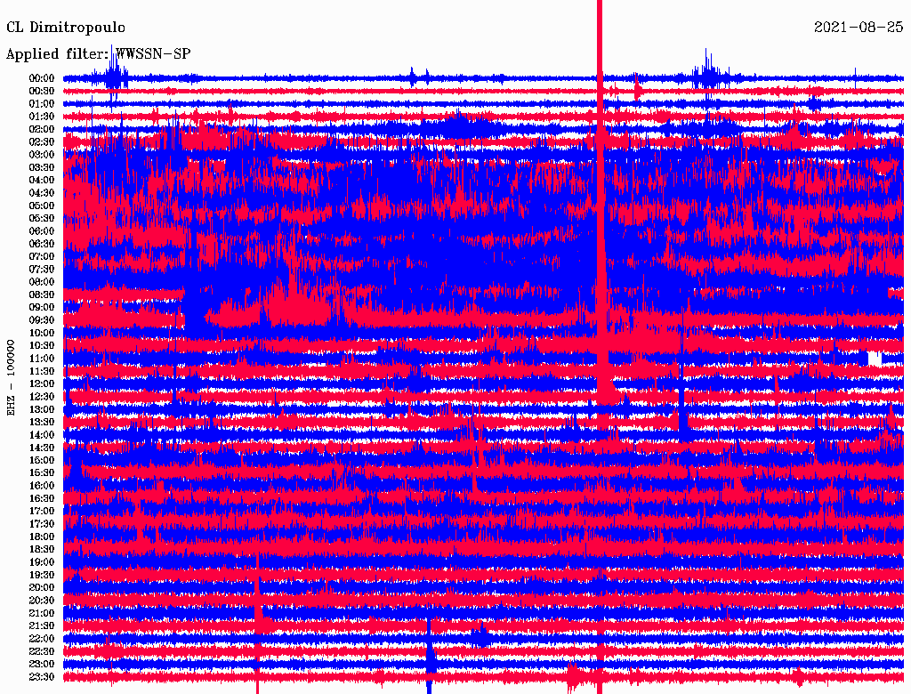Select the 08:00 time label
The width and height of the screenshot is (911, 694).
click(x=42, y=282)
